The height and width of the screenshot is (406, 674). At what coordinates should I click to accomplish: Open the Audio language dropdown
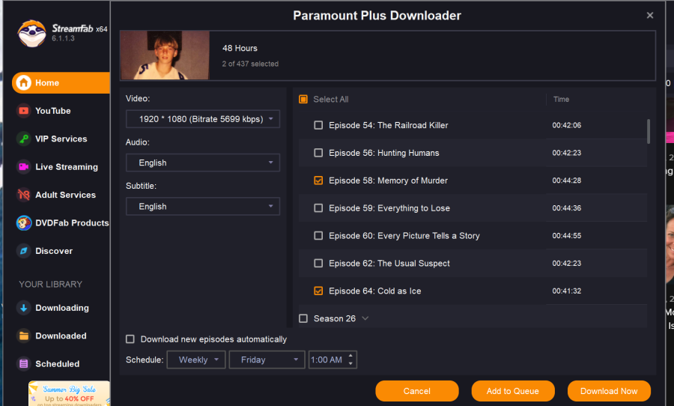[203, 163]
